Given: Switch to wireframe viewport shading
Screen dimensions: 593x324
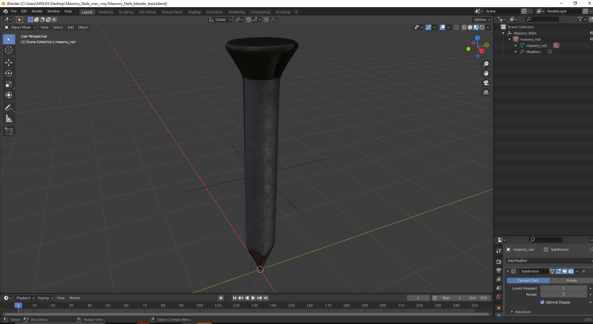Looking at the screenshot, I should (464, 27).
